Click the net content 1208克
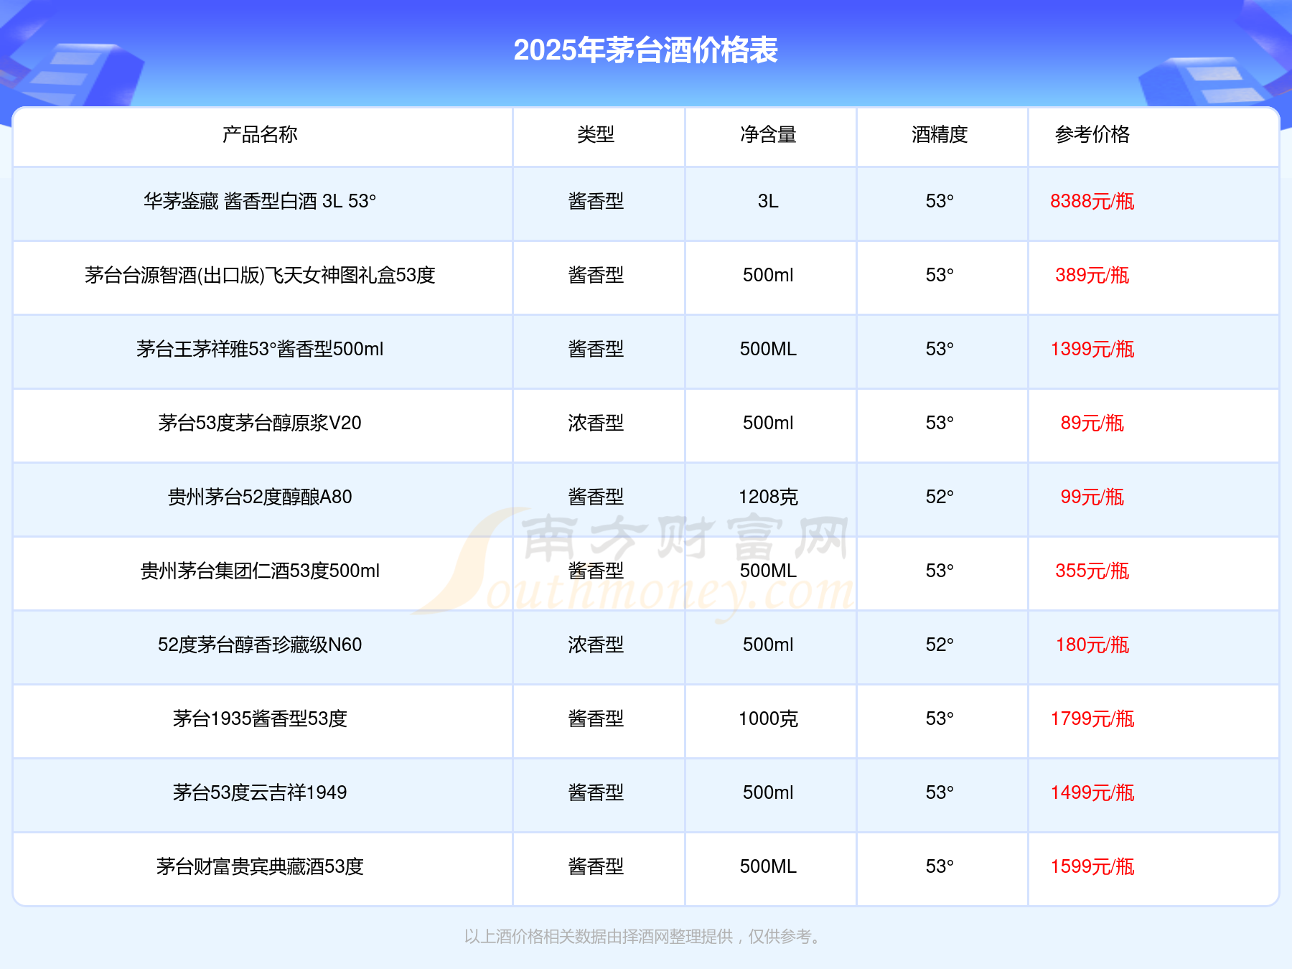Screen dimensions: 1292x969 768,497
